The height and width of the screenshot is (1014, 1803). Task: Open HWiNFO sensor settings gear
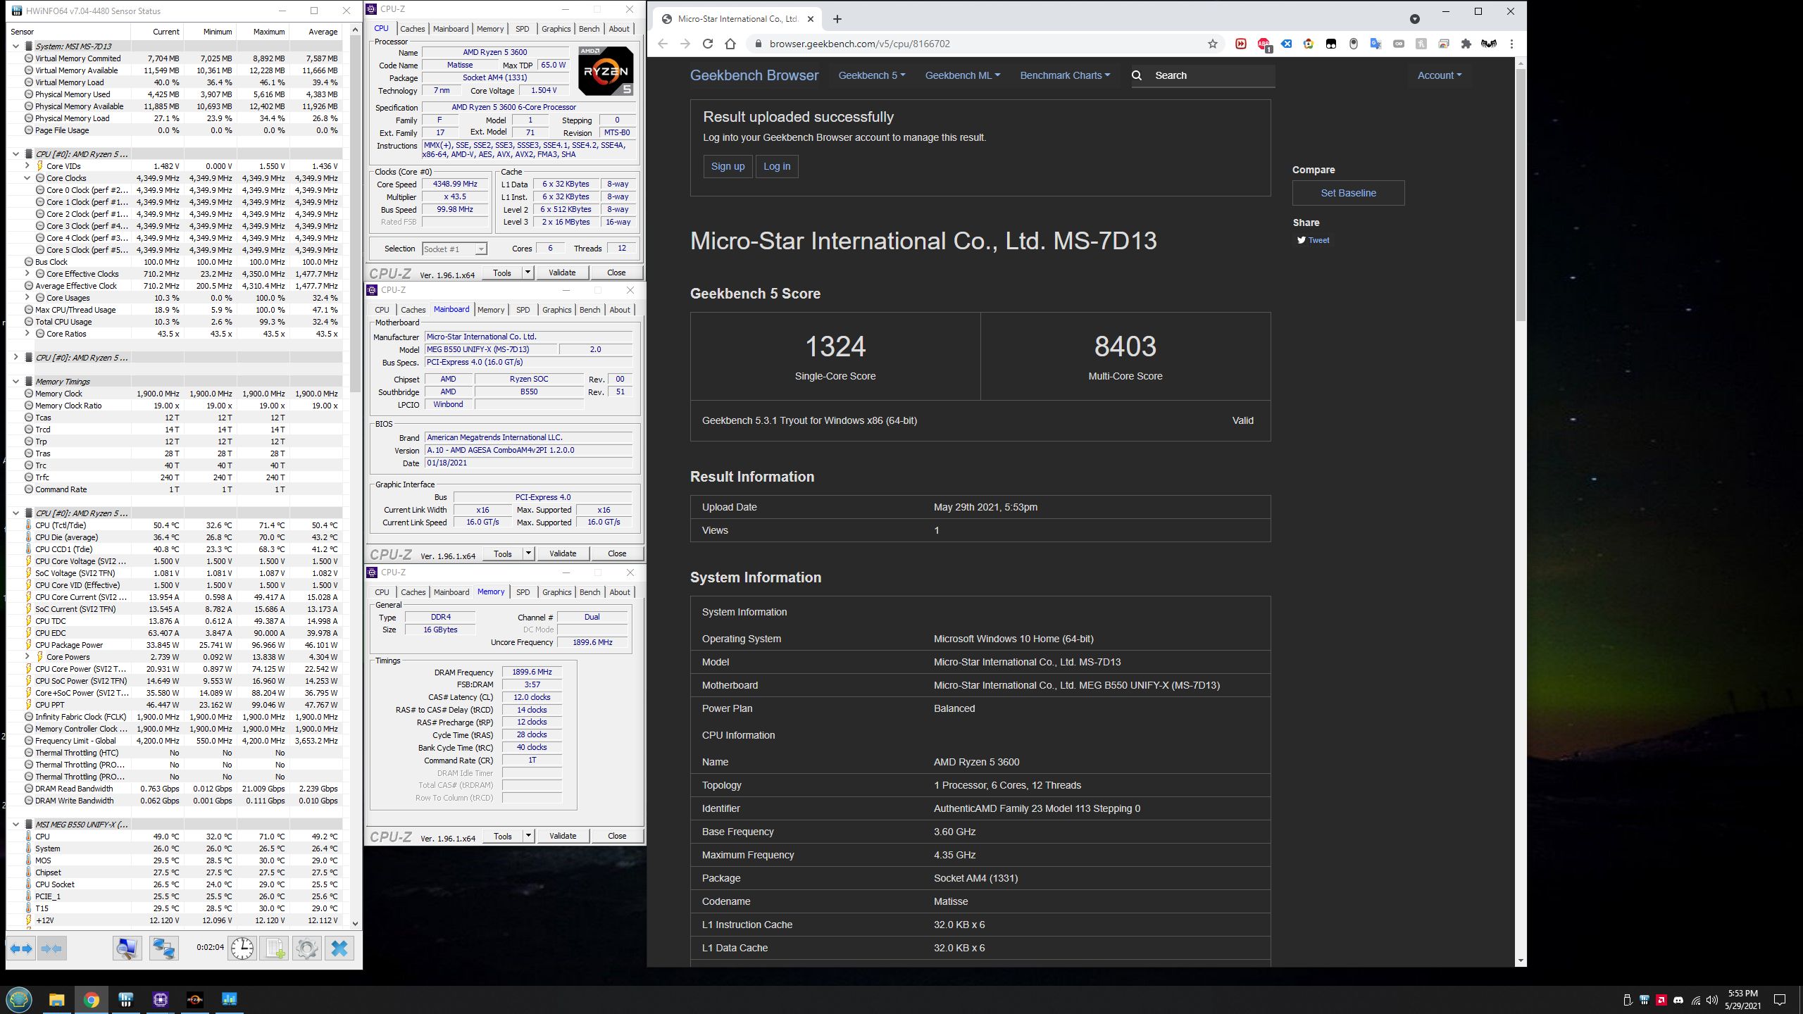306,949
